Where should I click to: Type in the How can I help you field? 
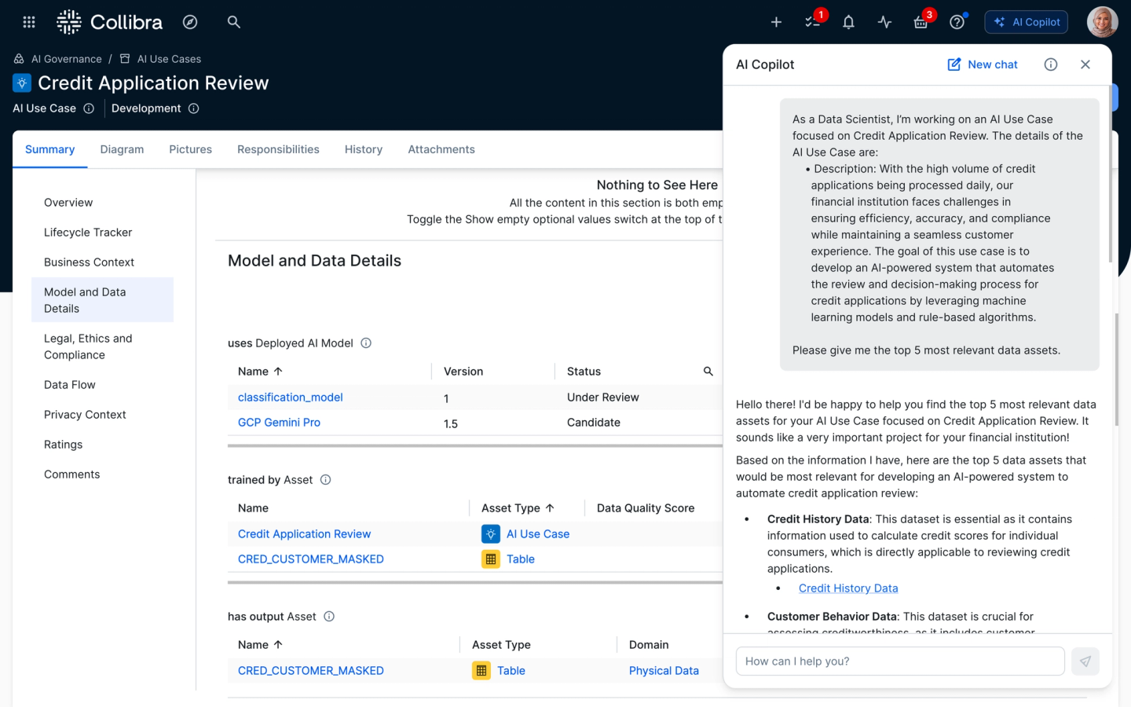coord(899,661)
